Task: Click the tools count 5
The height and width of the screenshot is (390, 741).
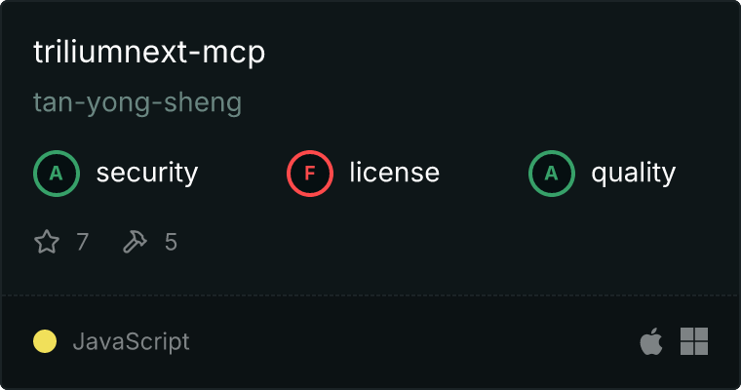Action: (171, 242)
